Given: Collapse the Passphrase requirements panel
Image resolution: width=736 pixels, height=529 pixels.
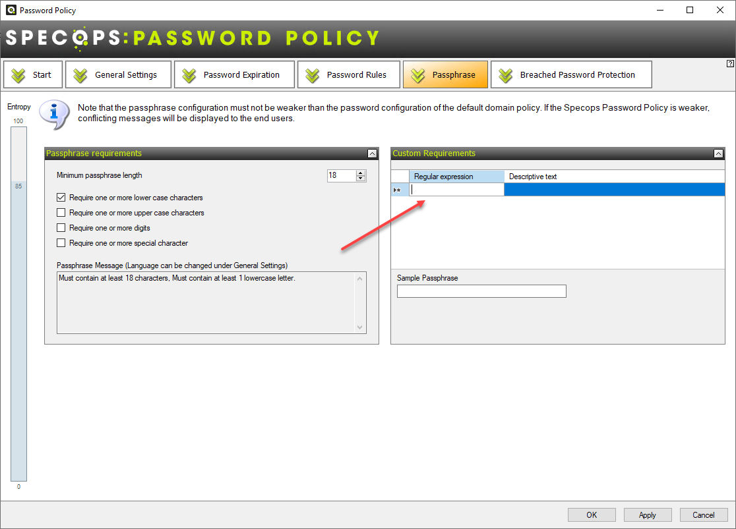Looking at the screenshot, I should tap(372, 153).
